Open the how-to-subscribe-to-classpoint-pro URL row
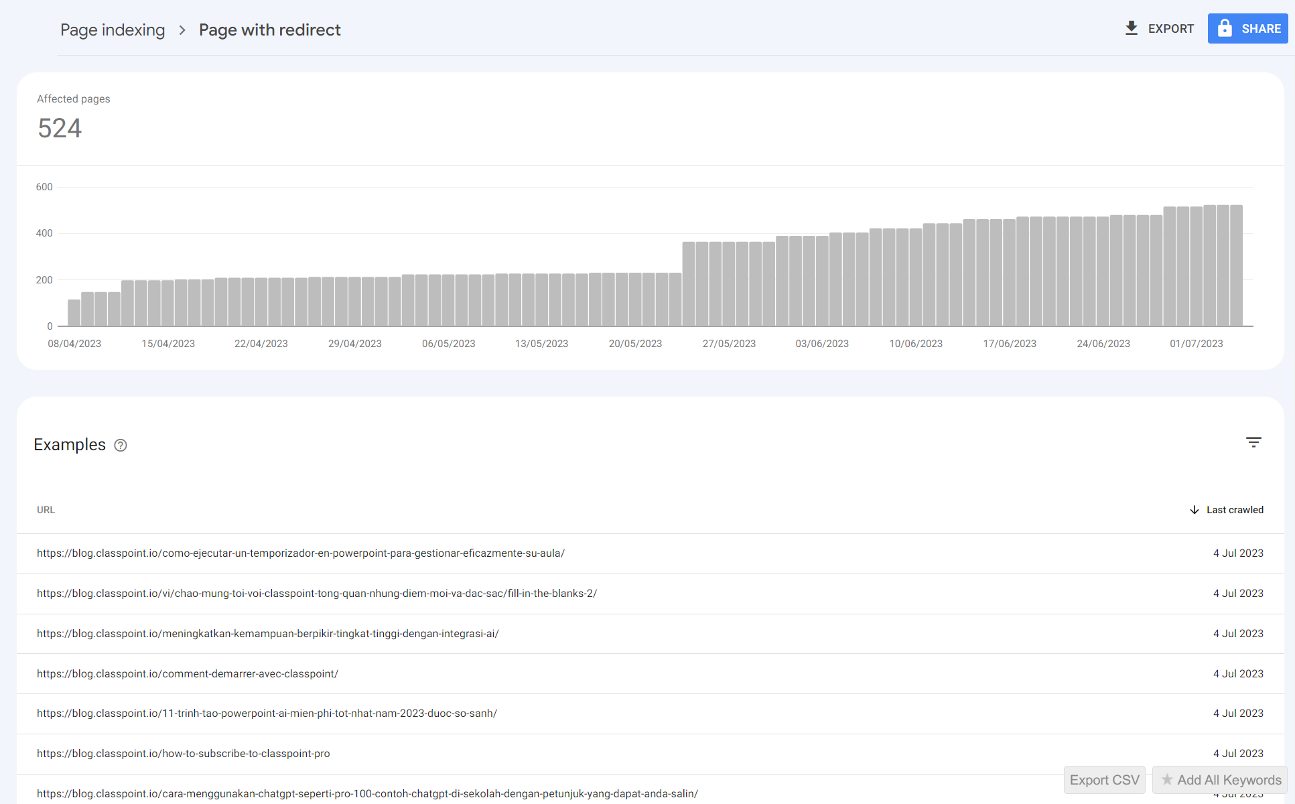Viewport: 1295px width, 804px height. tap(183, 754)
